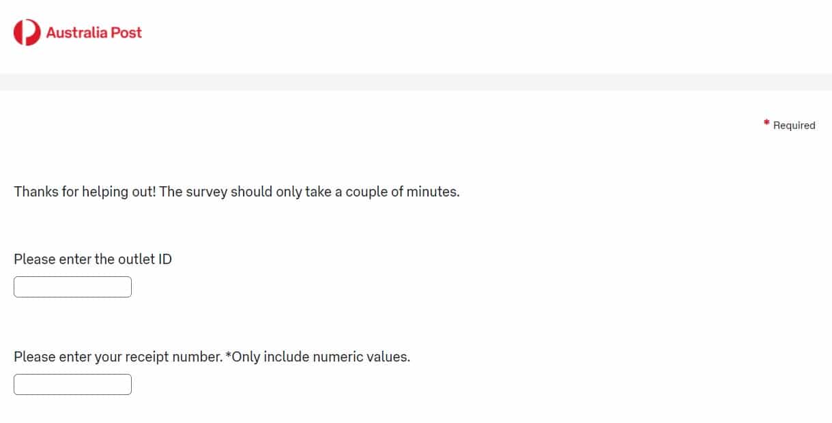Click the Australia Post wordmark text
Screen dimensions: 832x423
[x=94, y=32]
